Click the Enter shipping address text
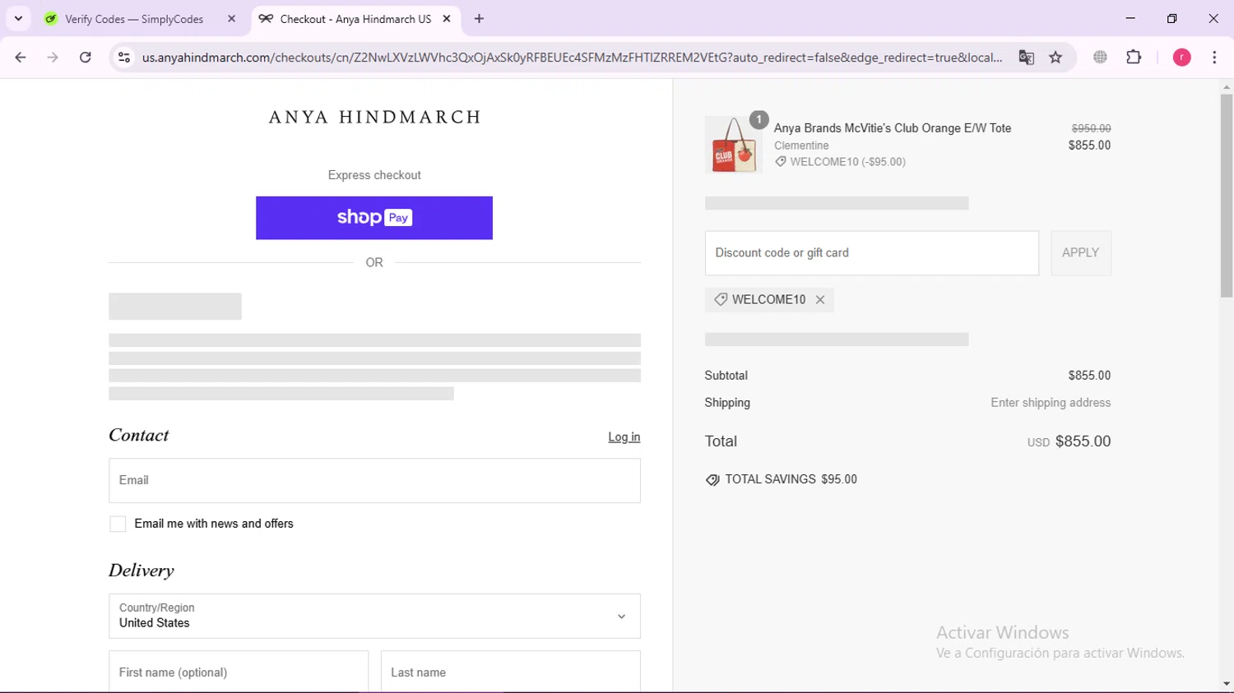 click(1051, 403)
